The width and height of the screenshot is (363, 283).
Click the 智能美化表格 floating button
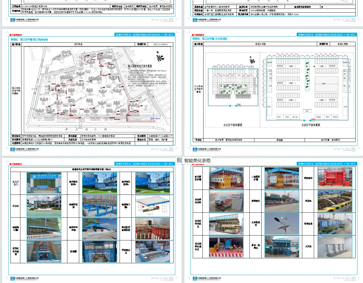(x=194, y=160)
